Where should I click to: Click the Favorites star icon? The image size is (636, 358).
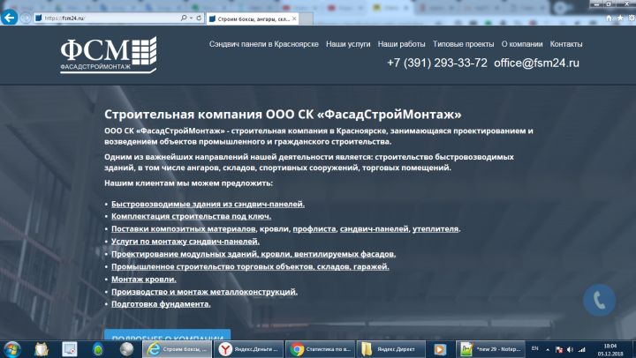click(620, 18)
